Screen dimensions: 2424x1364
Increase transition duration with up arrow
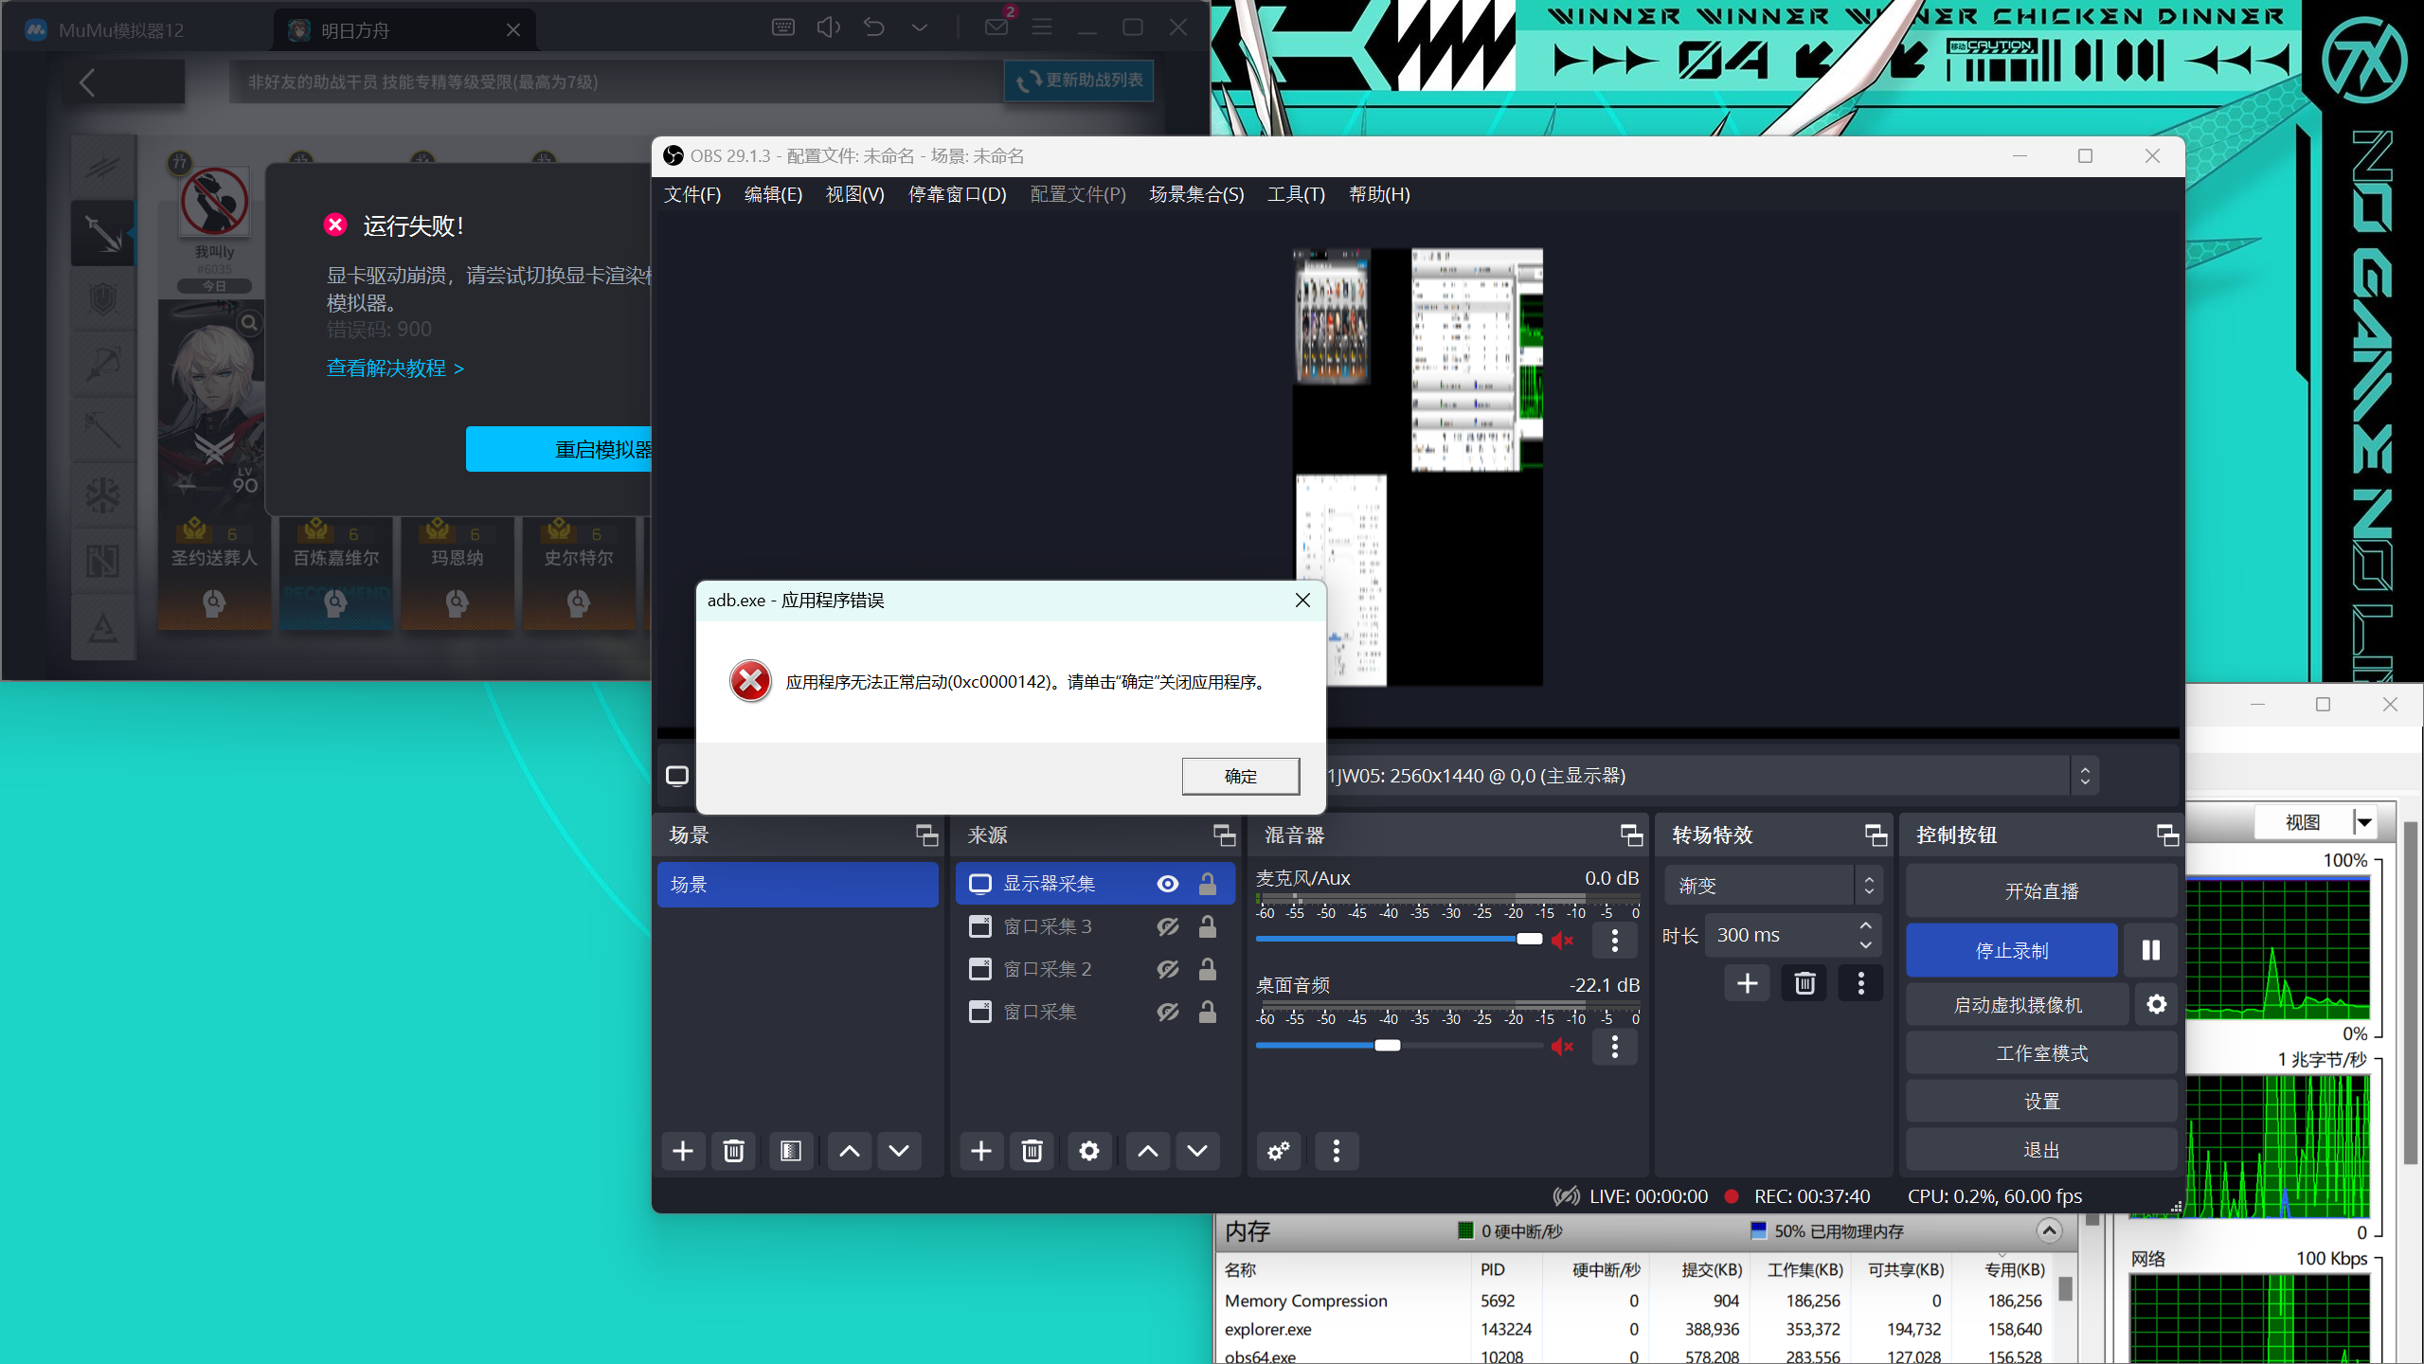coord(1865,925)
